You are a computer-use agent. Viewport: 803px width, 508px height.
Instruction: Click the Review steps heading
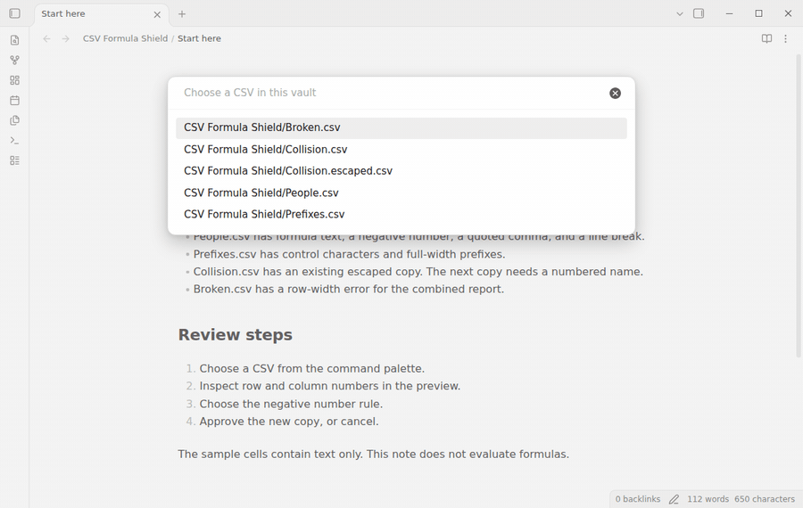[x=235, y=334]
